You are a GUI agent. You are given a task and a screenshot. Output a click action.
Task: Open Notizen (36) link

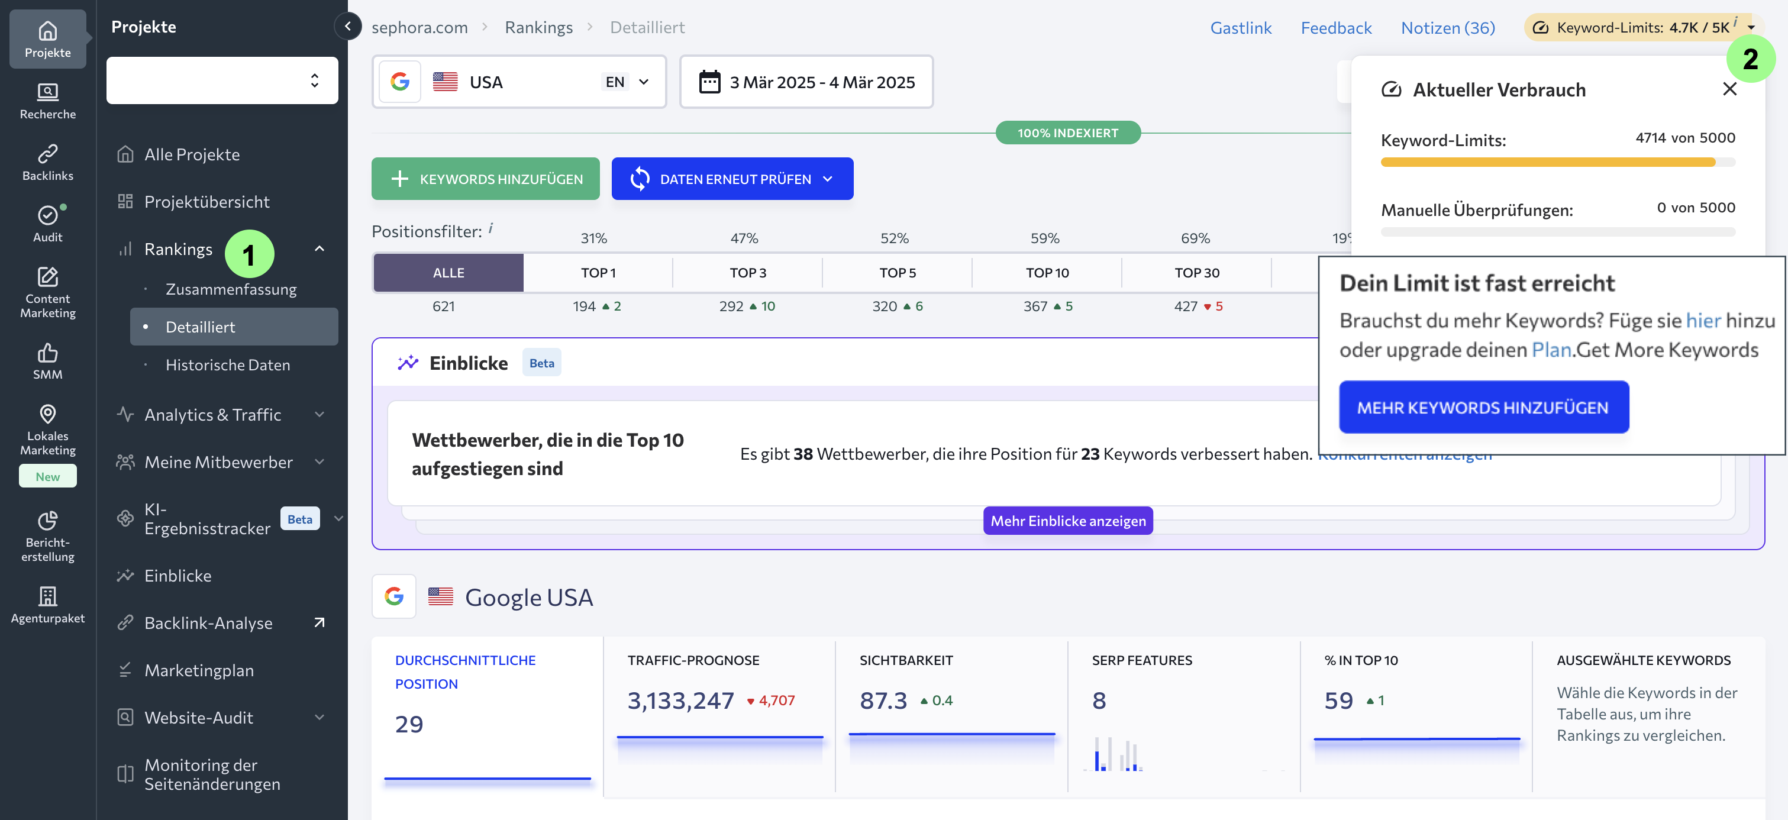[1447, 27]
